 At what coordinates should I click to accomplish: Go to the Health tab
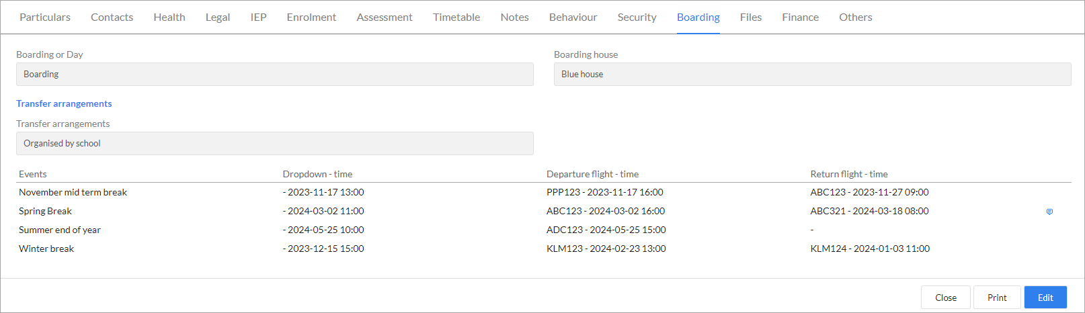coord(169,17)
